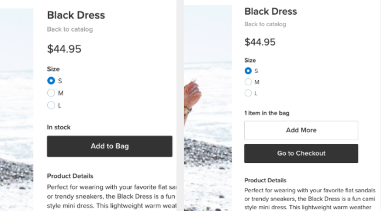Click the 1 item in the bag text
Viewport: 381px width, 211px height.
[x=266, y=113]
